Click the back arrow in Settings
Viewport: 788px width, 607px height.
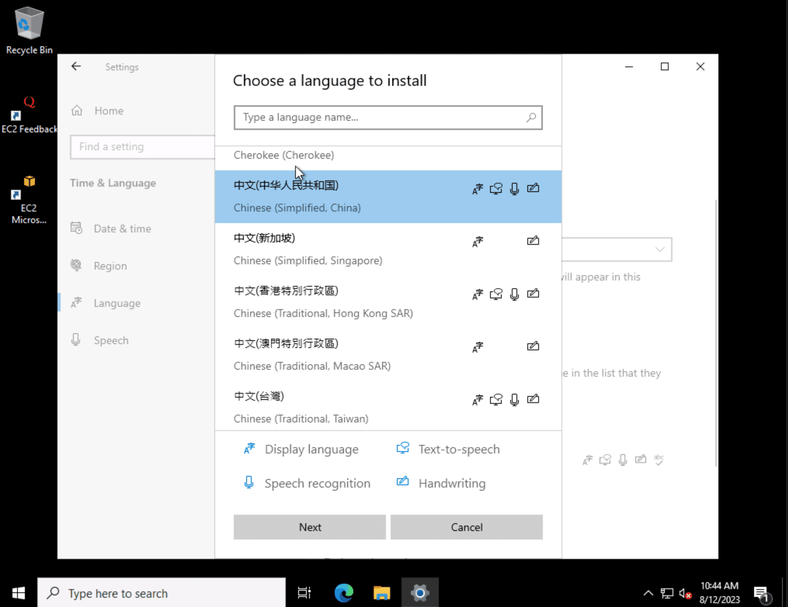[76, 66]
